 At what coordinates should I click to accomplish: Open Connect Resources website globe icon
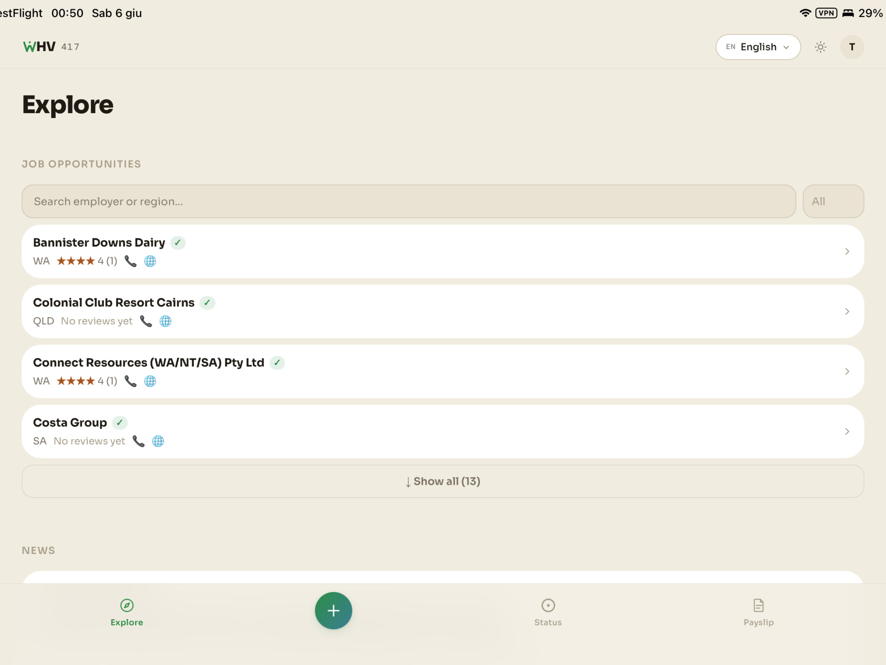[150, 381]
